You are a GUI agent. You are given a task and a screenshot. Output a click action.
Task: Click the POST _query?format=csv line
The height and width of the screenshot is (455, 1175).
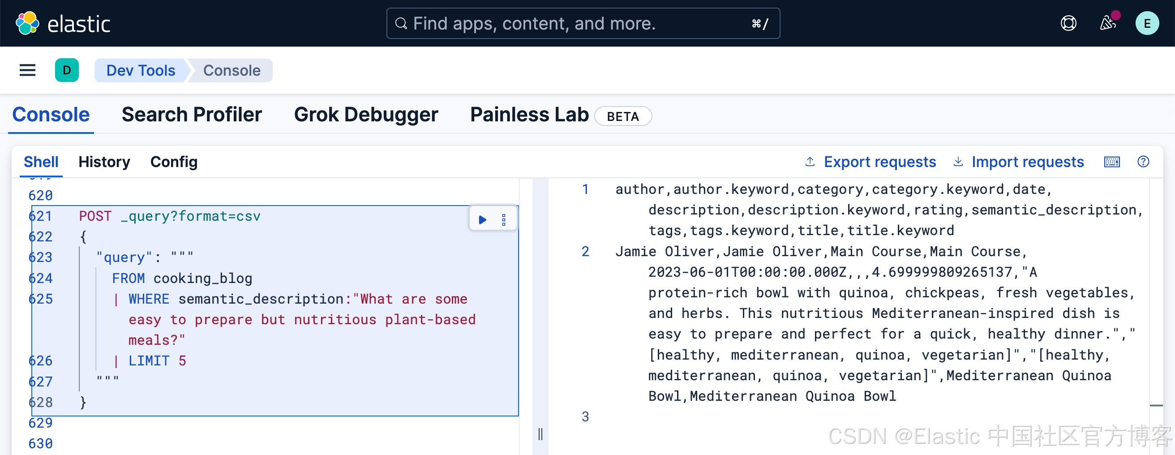click(170, 216)
